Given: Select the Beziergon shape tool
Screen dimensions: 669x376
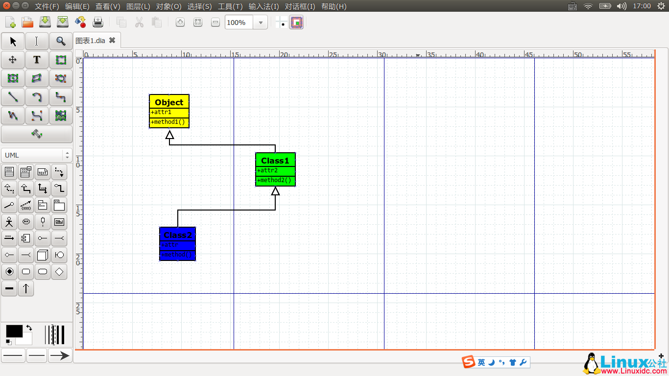Looking at the screenshot, I should 61,78.
